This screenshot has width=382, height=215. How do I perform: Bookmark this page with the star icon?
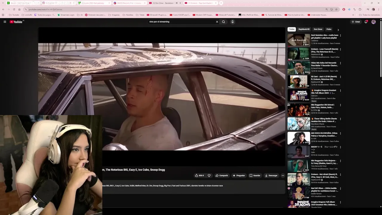pos(336,9)
